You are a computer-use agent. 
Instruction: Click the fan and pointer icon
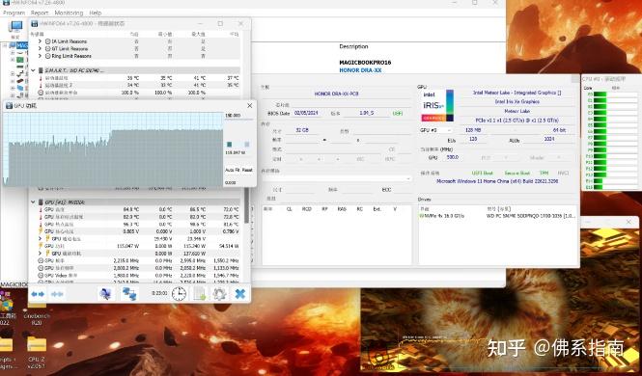pyautogui.click(x=105, y=293)
